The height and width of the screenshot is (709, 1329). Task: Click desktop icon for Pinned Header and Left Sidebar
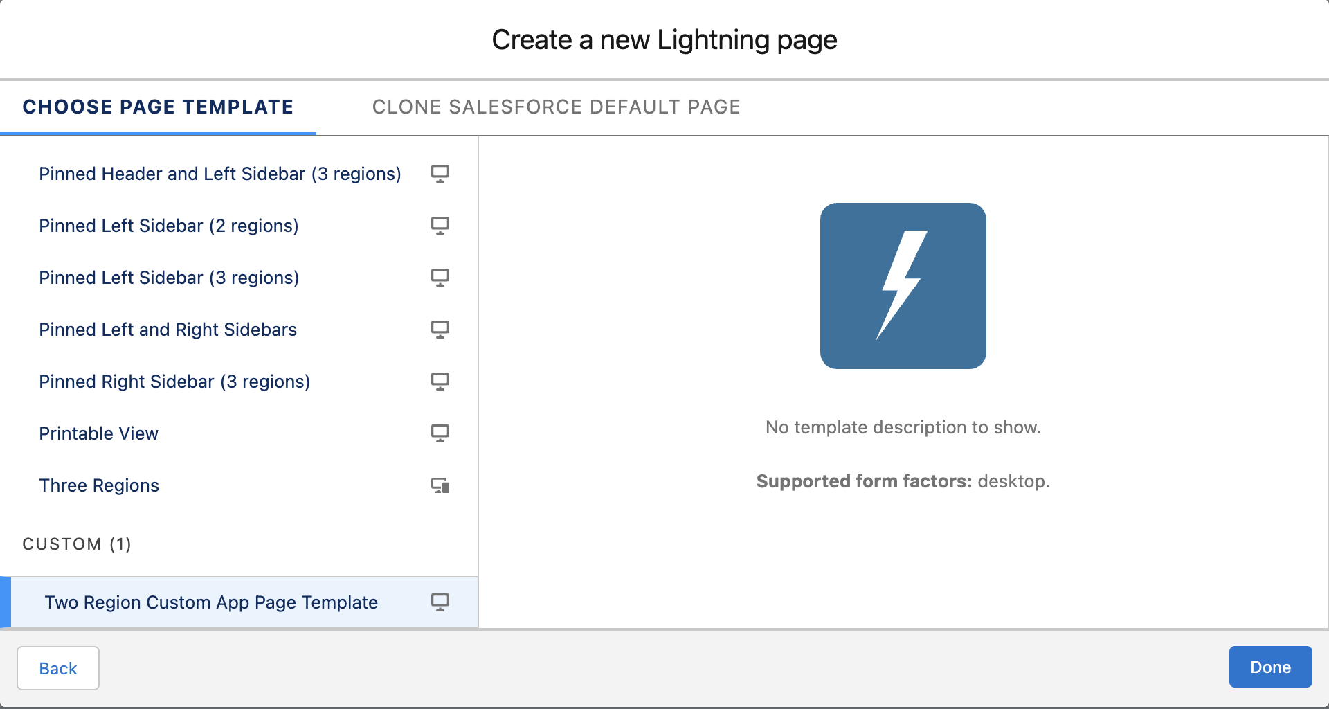pyautogui.click(x=440, y=174)
